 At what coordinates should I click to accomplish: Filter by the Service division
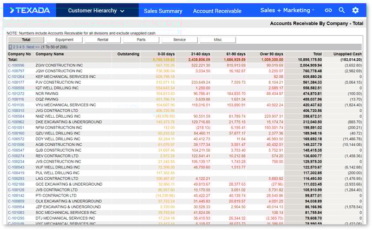coord(179,39)
